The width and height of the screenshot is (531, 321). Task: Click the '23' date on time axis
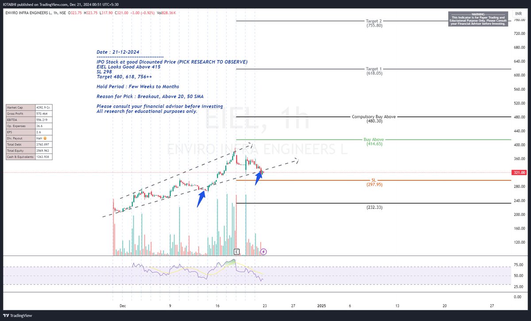pos(265,306)
